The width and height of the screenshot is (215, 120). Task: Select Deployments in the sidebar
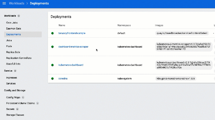pos(23,34)
